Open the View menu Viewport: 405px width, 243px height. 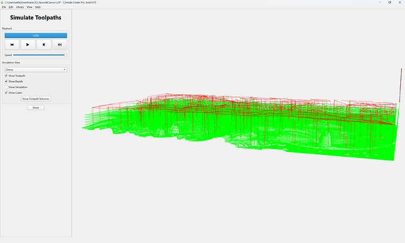[29, 7]
